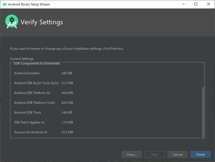Select SDK Patch Applier v4 entry

29,122
